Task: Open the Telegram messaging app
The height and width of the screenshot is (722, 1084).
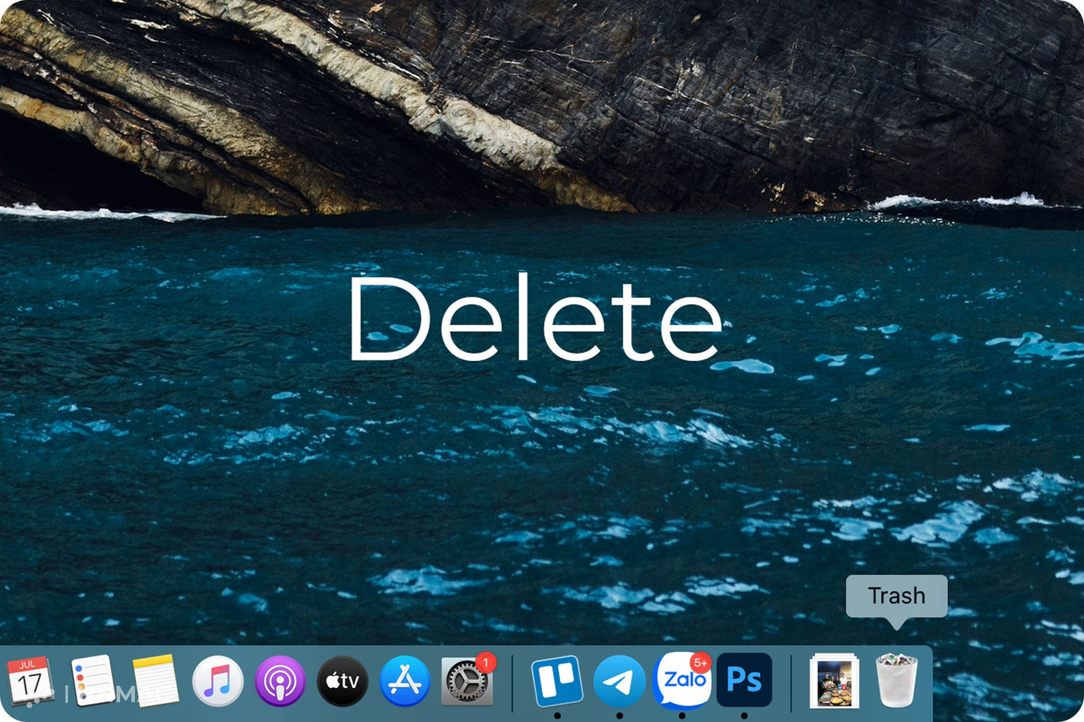Action: click(619, 679)
